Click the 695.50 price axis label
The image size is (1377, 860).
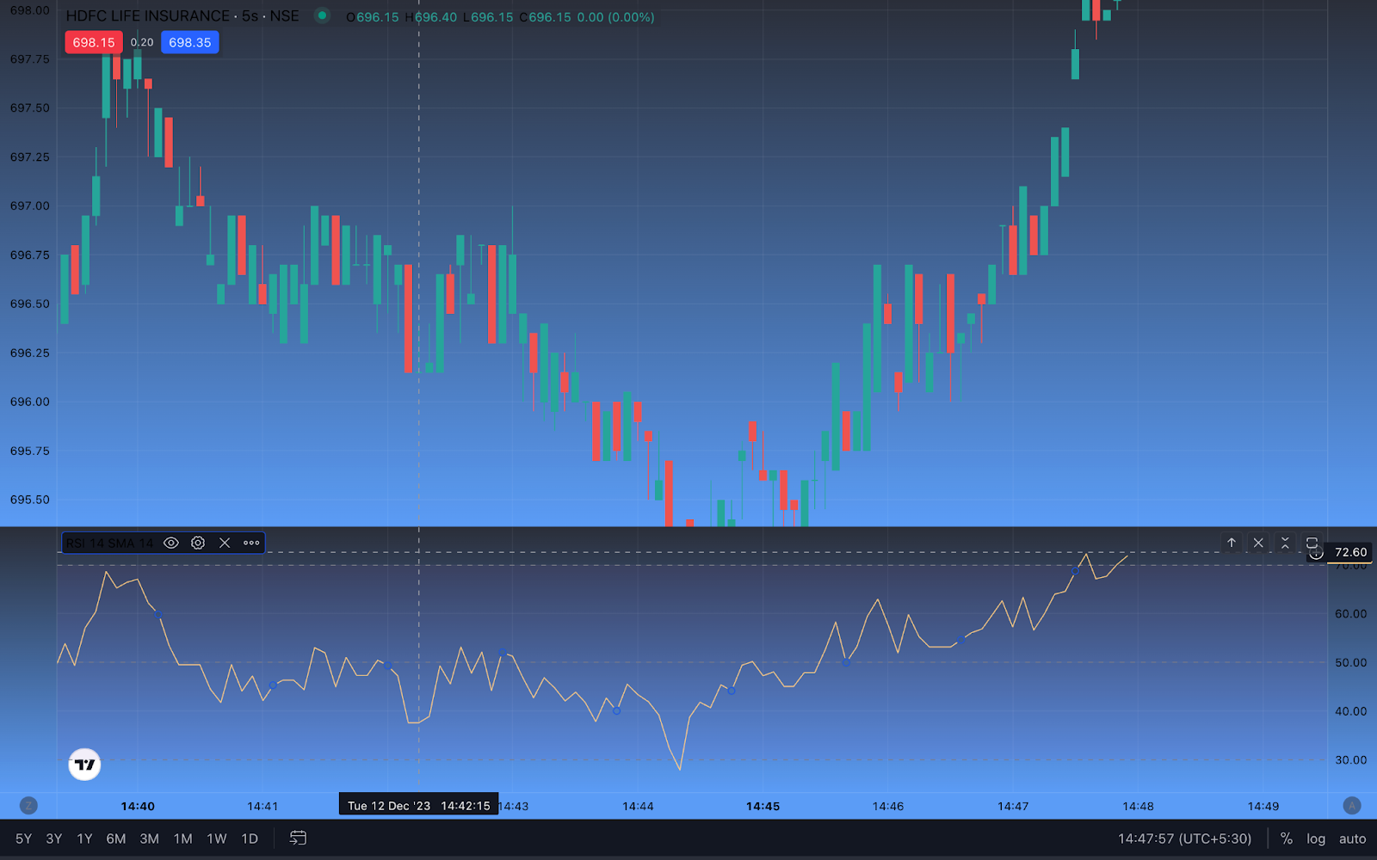point(29,500)
